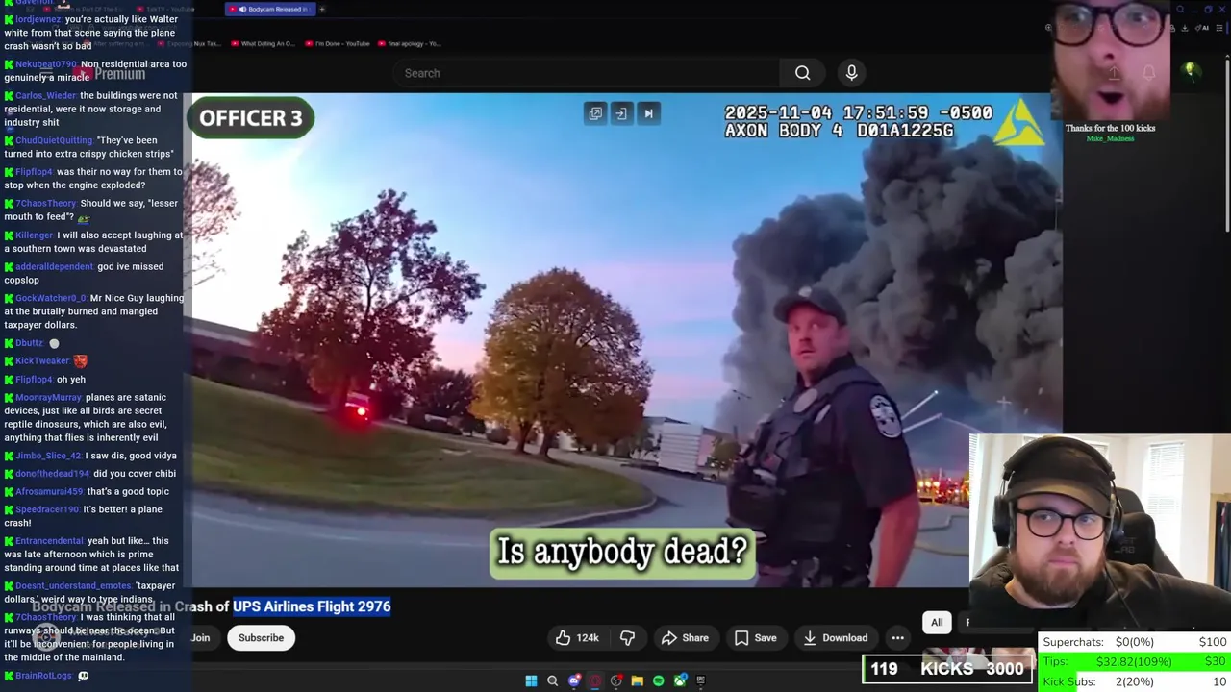Open the final apology bookmark
Image resolution: width=1231 pixels, height=692 pixels.
[x=410, y=43]
